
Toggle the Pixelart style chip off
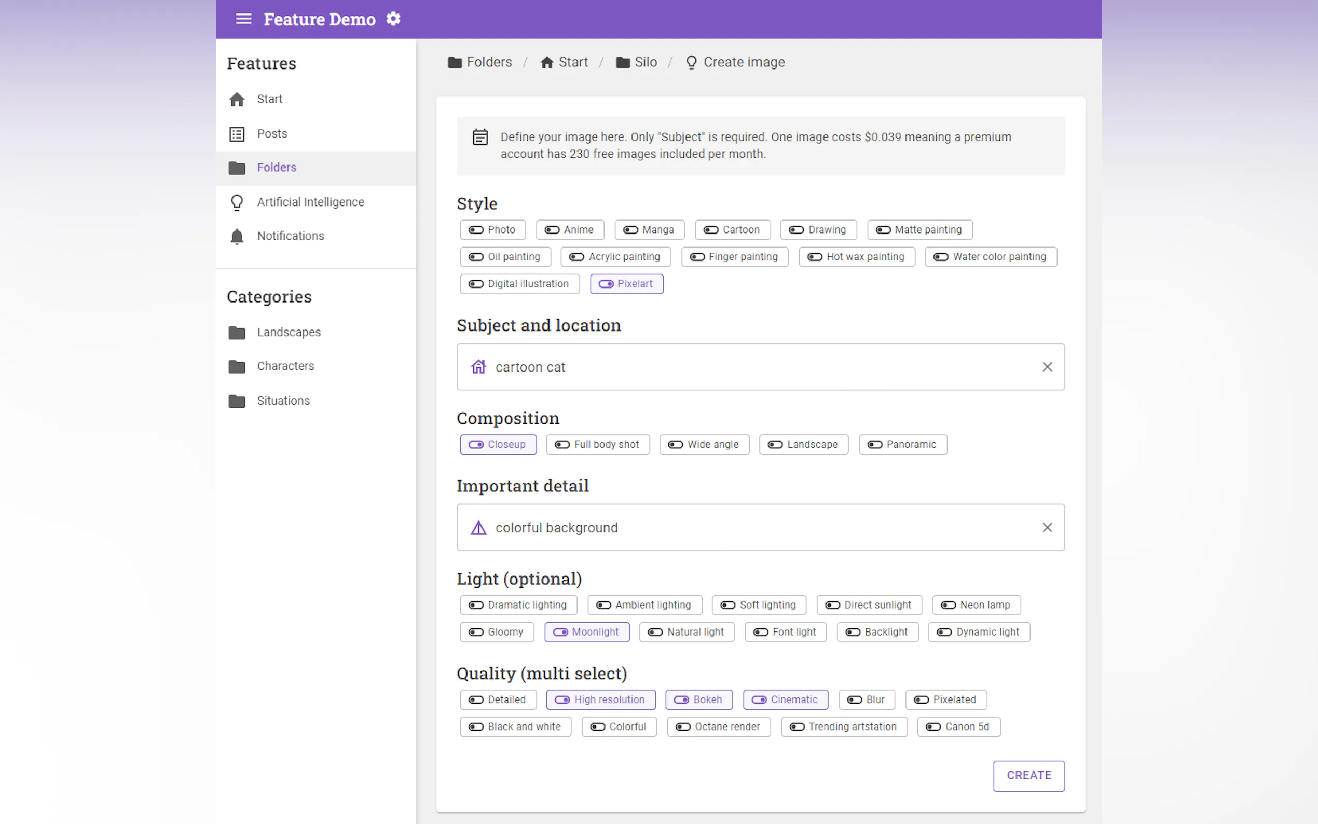[627, 284]
